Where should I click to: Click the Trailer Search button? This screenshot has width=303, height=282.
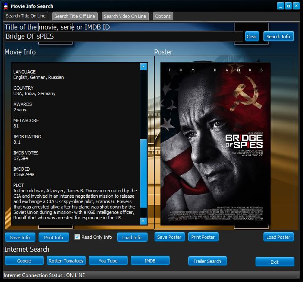point(207,261)
